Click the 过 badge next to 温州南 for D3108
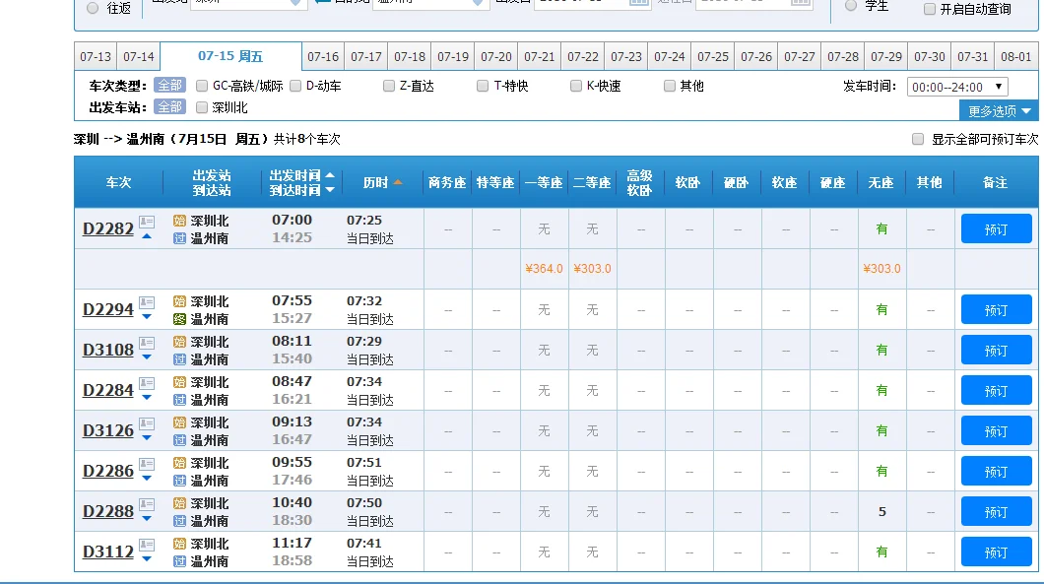Image resolution: width=1044 pixels, height=584 pixels. coord(177,357)
